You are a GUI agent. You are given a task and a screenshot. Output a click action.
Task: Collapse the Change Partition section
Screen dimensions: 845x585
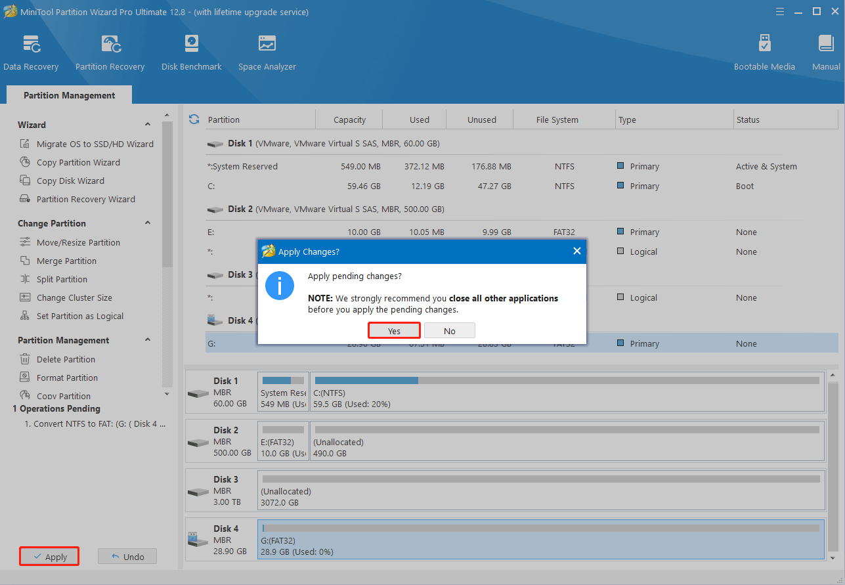tap(147, 223)
